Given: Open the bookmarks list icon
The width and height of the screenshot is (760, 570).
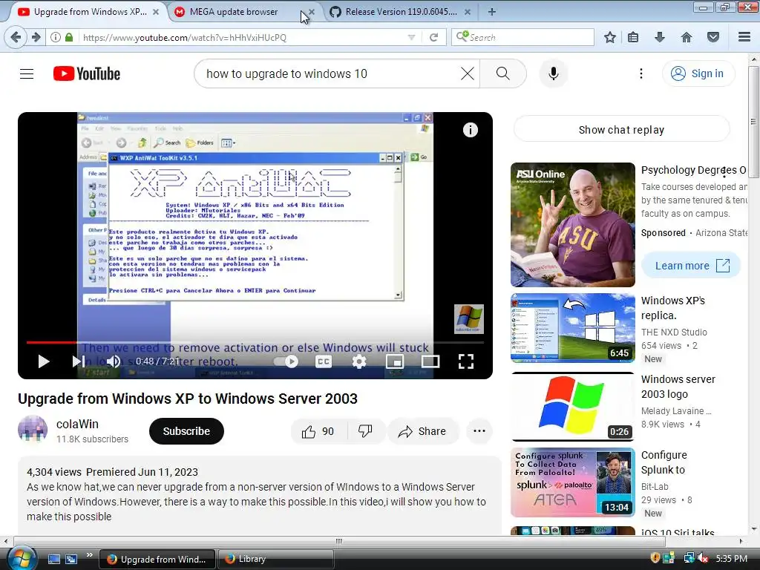Looking at the screenshot, I should [x=633, y=37].
